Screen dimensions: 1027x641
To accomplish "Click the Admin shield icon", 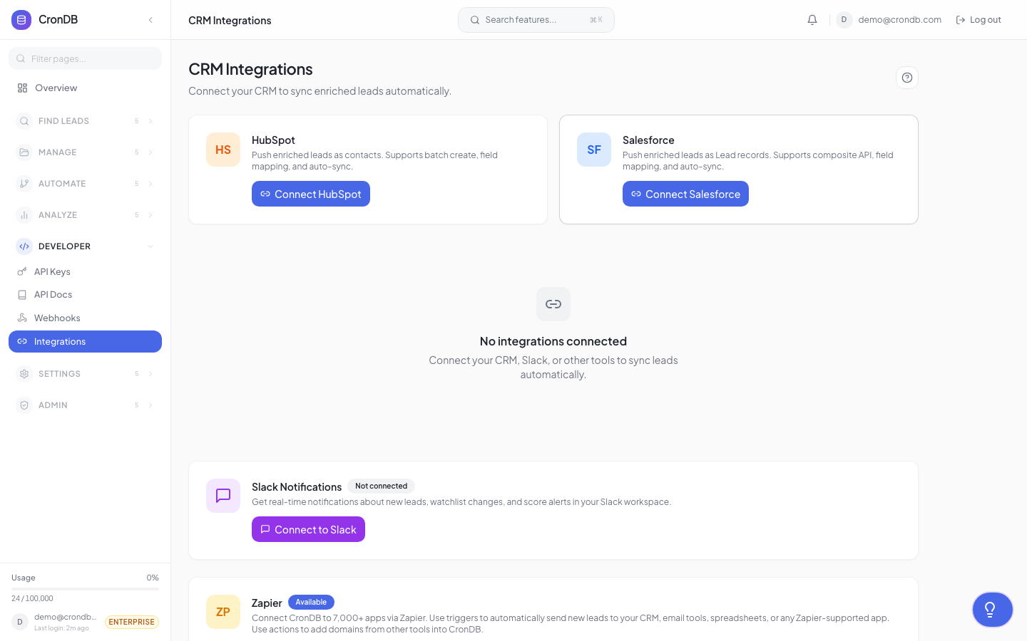I will [x=24, y=405].
